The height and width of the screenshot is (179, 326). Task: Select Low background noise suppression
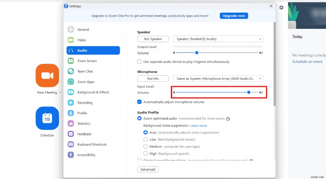coord(145,140)
